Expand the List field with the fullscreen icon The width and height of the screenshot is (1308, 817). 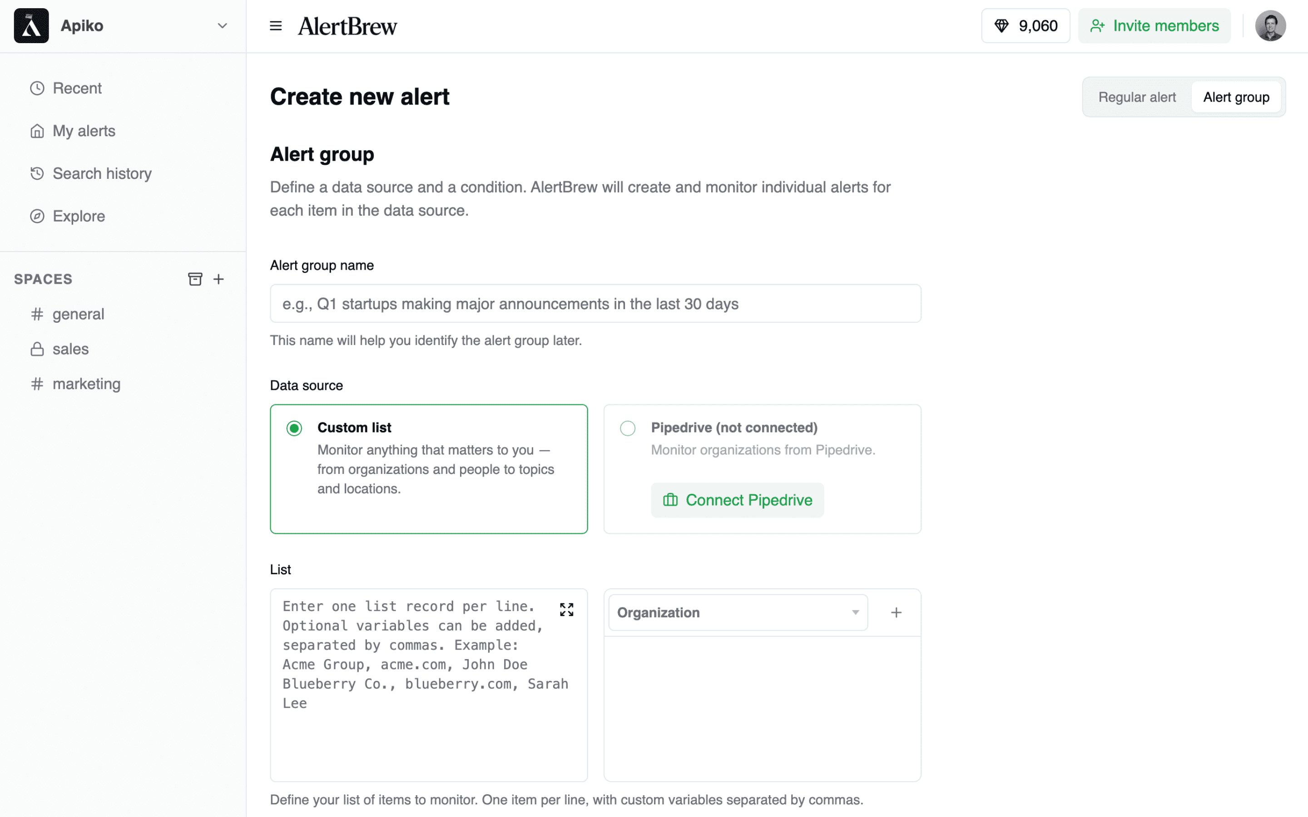pyautogui.click(x=566, y=610)
